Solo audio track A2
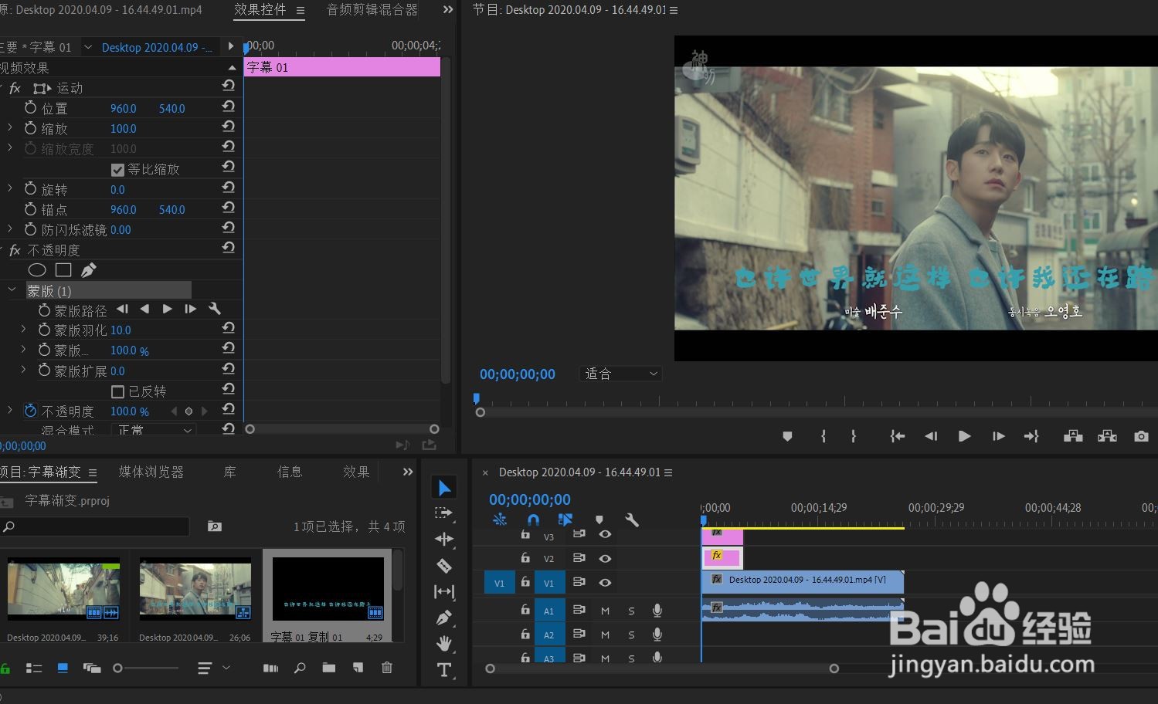The height and width of the screenshot is (704, 1158). tap(631, 635)
